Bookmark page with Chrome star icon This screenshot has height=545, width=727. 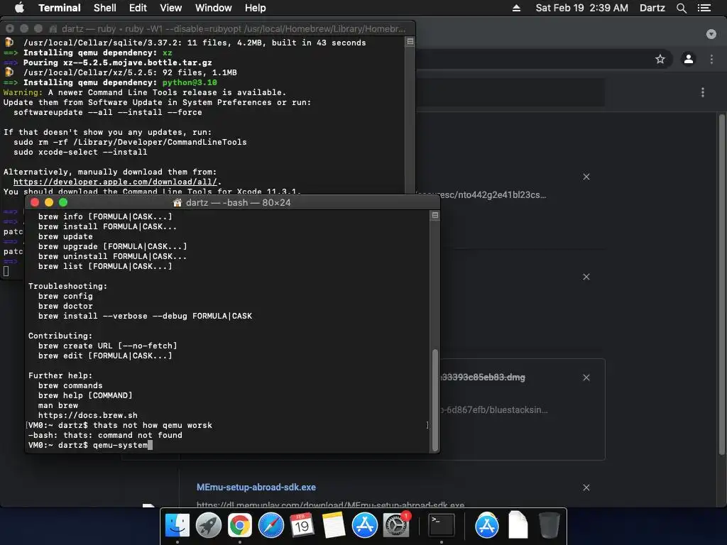click(x=660, y=59)
